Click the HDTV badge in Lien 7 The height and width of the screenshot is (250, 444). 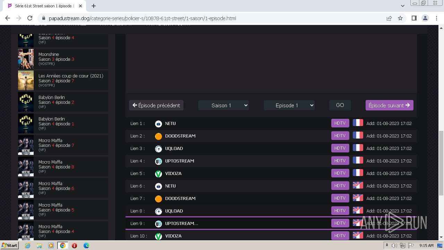[x=340, y=198]
